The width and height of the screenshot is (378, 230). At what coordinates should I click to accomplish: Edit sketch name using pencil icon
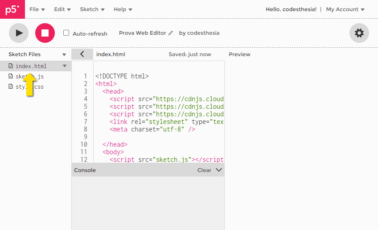click(x=170, y=33)
